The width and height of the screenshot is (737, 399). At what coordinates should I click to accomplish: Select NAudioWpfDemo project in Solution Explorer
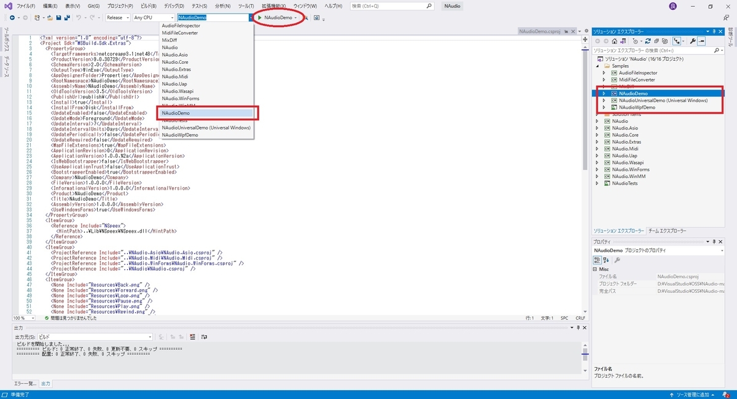click(x=637, y=107)
